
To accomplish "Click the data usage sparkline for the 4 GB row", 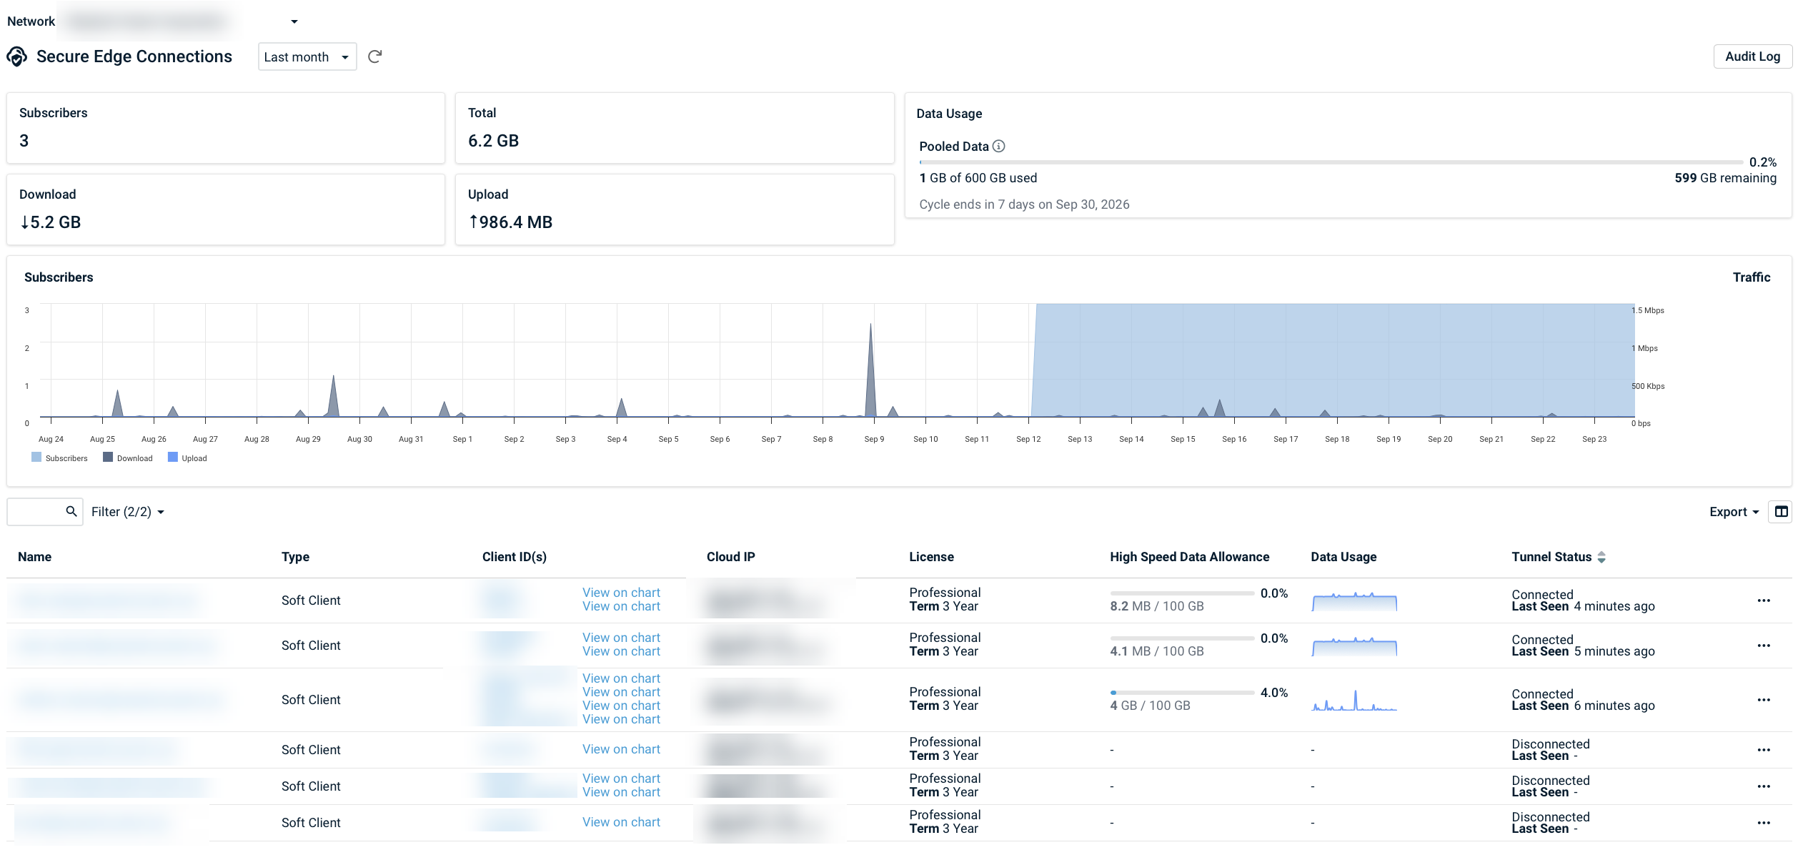I will [1354, 699].
